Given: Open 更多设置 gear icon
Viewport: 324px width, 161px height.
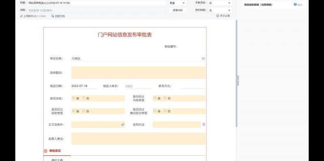Looking at the screenshot, I should (217, 16).
